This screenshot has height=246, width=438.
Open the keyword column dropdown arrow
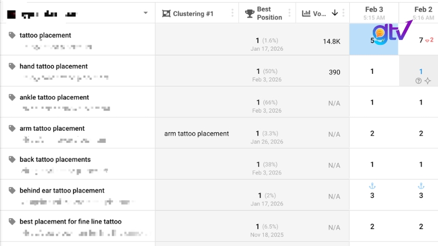[x=145, y=13]
